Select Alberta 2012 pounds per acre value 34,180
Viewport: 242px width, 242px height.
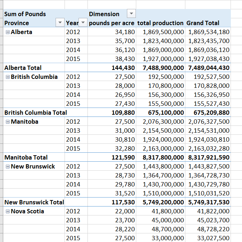click(125, 32)
